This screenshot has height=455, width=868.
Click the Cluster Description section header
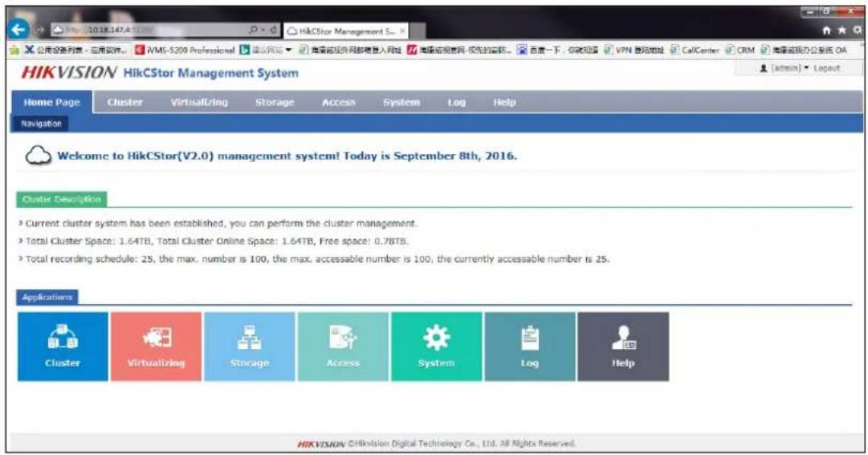pyautogui.click(x=62, y=199)
